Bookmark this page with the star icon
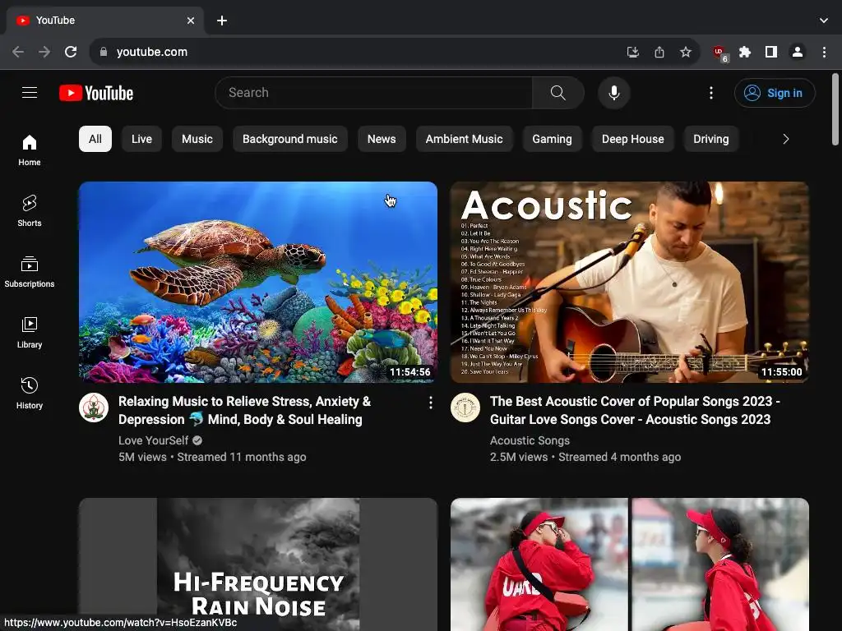The width and height of the screenshot is (842, 631). pos(686,52)
